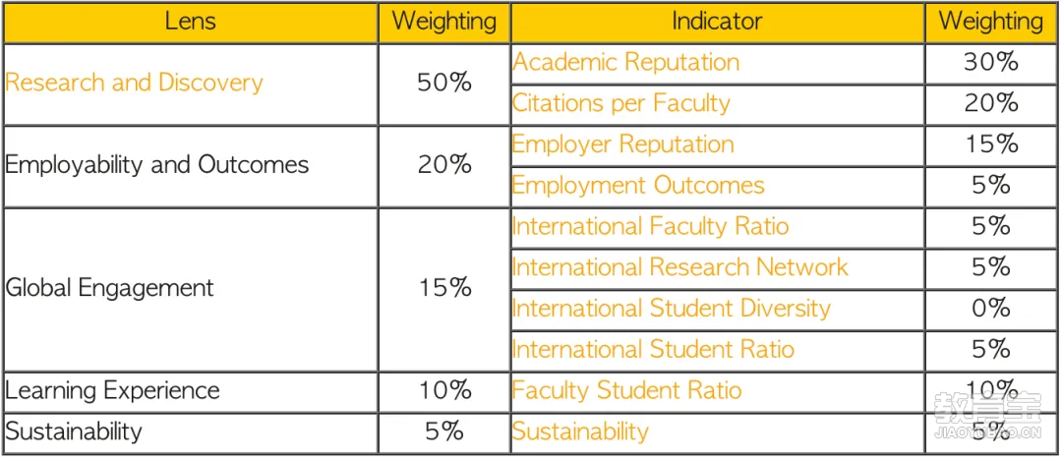1062x461 pixels.
Task: Click the Lens column header
Action: pos(191,22)
